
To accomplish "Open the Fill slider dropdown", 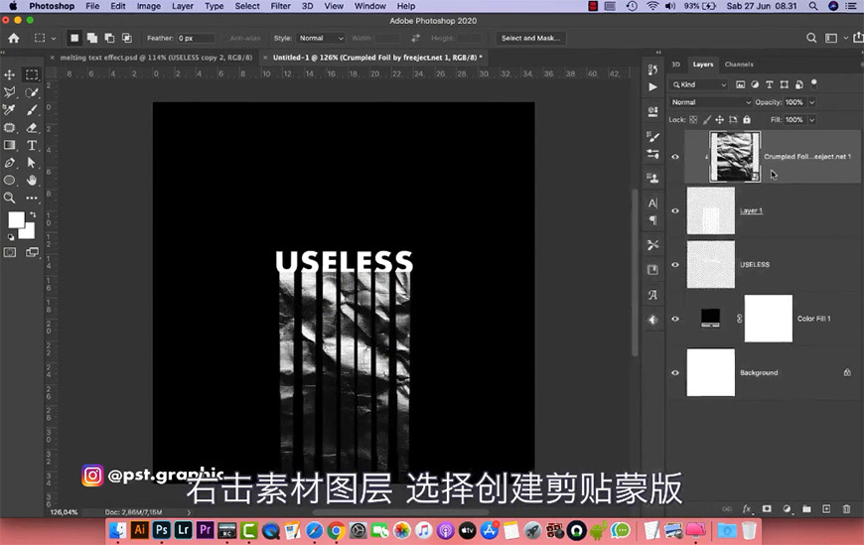I will click(x=811, y=119).
